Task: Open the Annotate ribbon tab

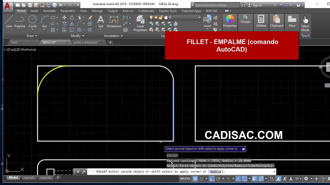Action: point(49,11)
